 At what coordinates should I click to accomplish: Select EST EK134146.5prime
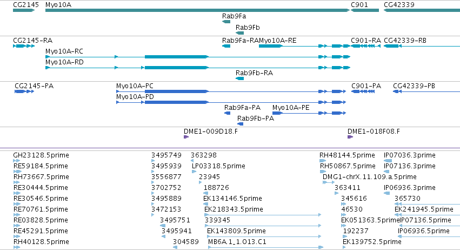(232, 199)
